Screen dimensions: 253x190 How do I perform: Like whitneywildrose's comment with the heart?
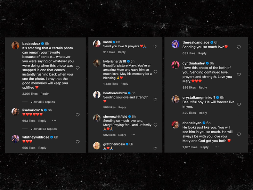click(x=77, y=142)
